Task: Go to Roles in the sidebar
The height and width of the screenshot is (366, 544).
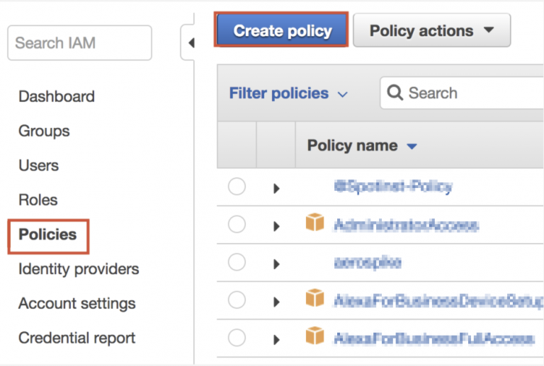Action: click(38, 200)
